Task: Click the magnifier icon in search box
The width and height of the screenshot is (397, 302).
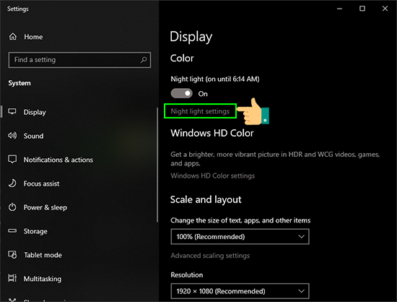Action: click(144, 60)
